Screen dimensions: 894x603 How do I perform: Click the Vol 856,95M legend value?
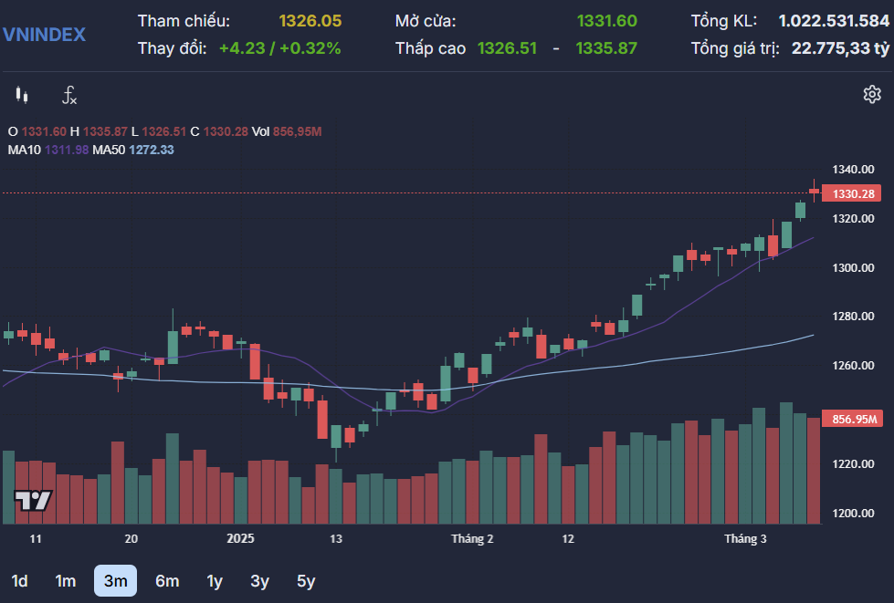[288, 131]
